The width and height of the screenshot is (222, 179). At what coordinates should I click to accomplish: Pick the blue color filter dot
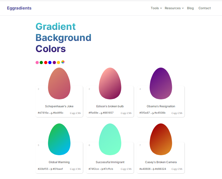pyautogui.click(x=50, y=63)
